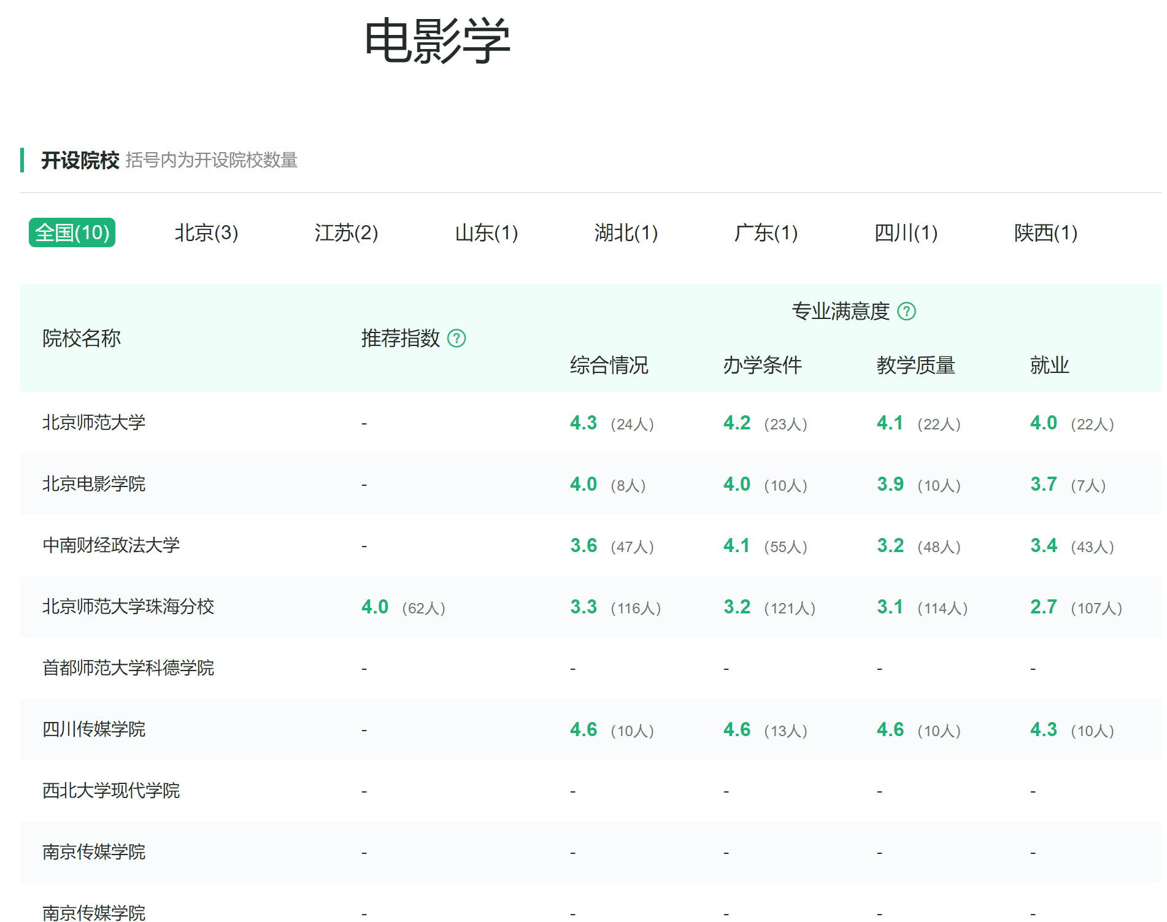Viewport: 1167px width, 922px height.
Task: Click the 4.0 推荐指数 score for 珠海分校
Action: coord(375,607)
